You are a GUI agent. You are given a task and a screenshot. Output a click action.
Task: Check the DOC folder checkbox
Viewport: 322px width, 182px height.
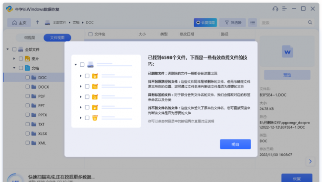tap(28, 77)
